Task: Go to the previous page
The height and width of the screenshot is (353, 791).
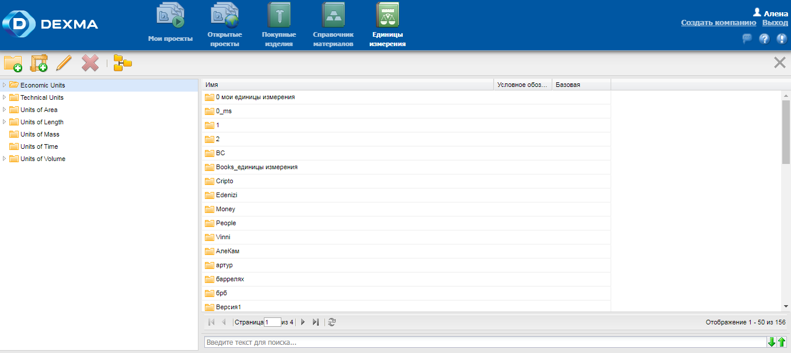Action: pos(224,322)
